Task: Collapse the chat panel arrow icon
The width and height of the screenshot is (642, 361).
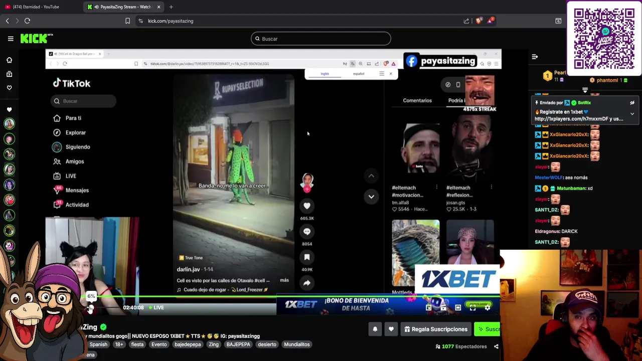Action: click(x=535, y=57)
